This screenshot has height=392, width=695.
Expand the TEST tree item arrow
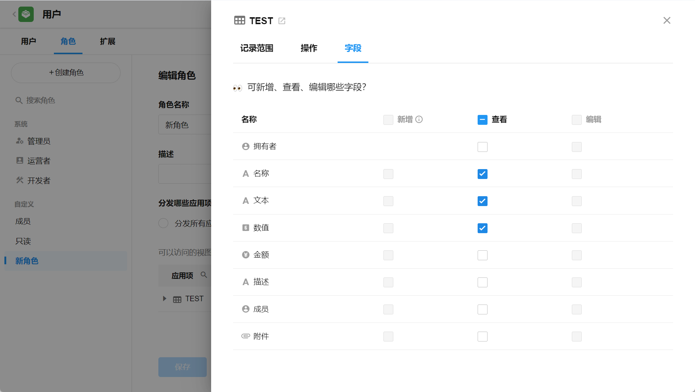pos(165,299)
